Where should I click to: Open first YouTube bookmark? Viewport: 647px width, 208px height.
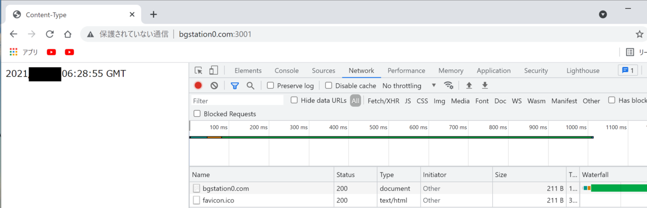point(51,52)
